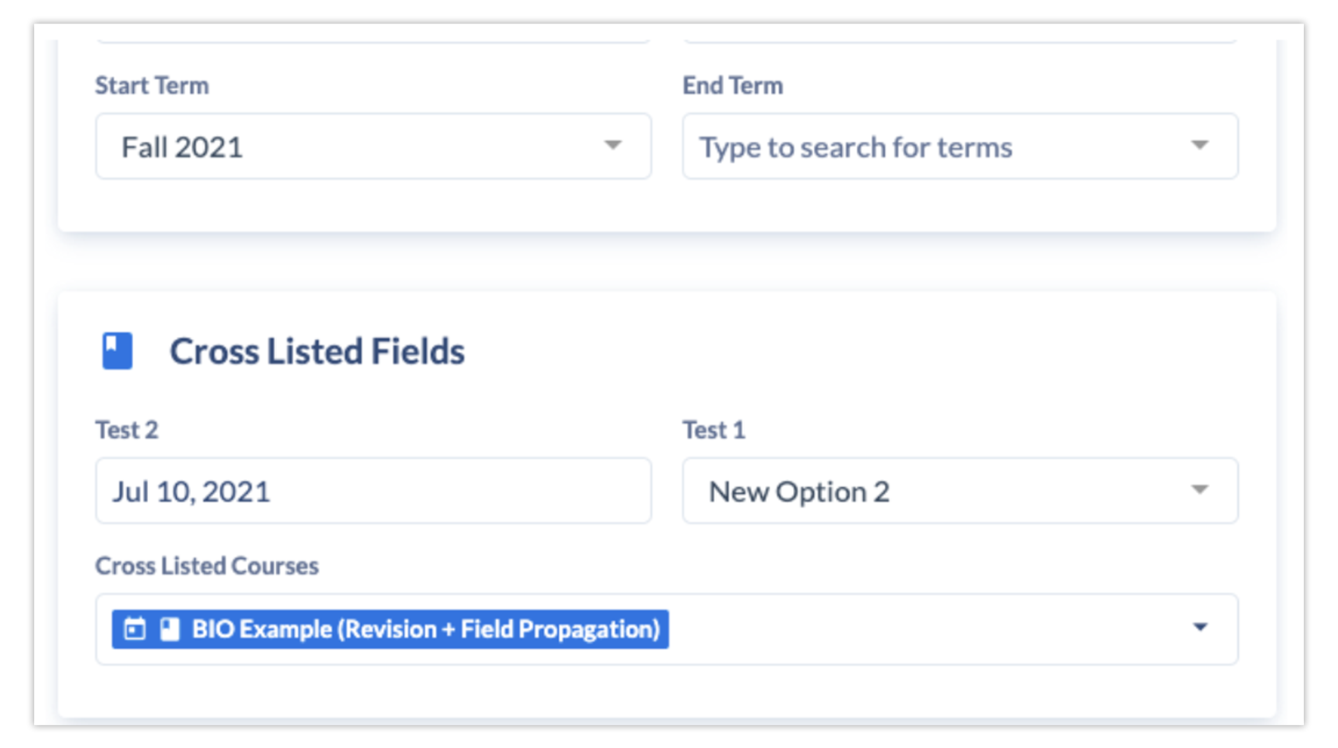The image size is (1338, 748).
Task: Click the Test 1 field label
Action: 714,430
